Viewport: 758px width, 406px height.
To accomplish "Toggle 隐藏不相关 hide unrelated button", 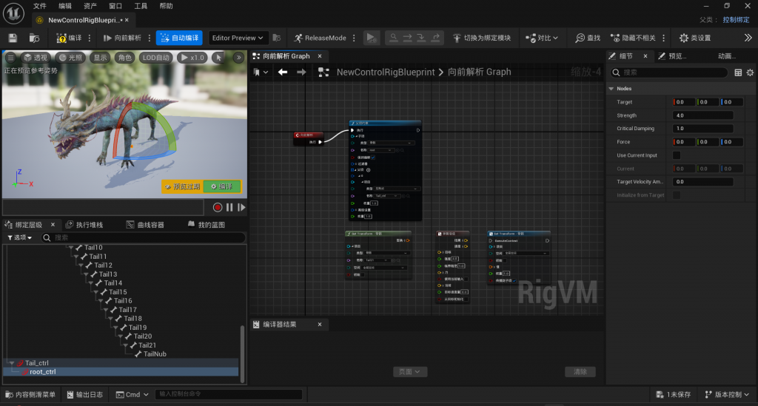I will [633, 38].
